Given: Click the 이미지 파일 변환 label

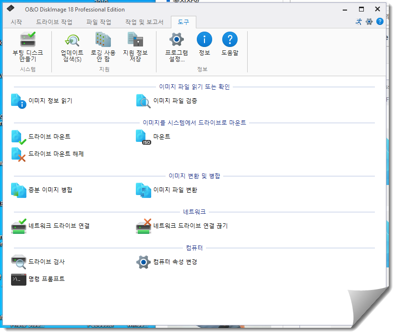Looking at the screenshot, I should click(x=175, y=190).
